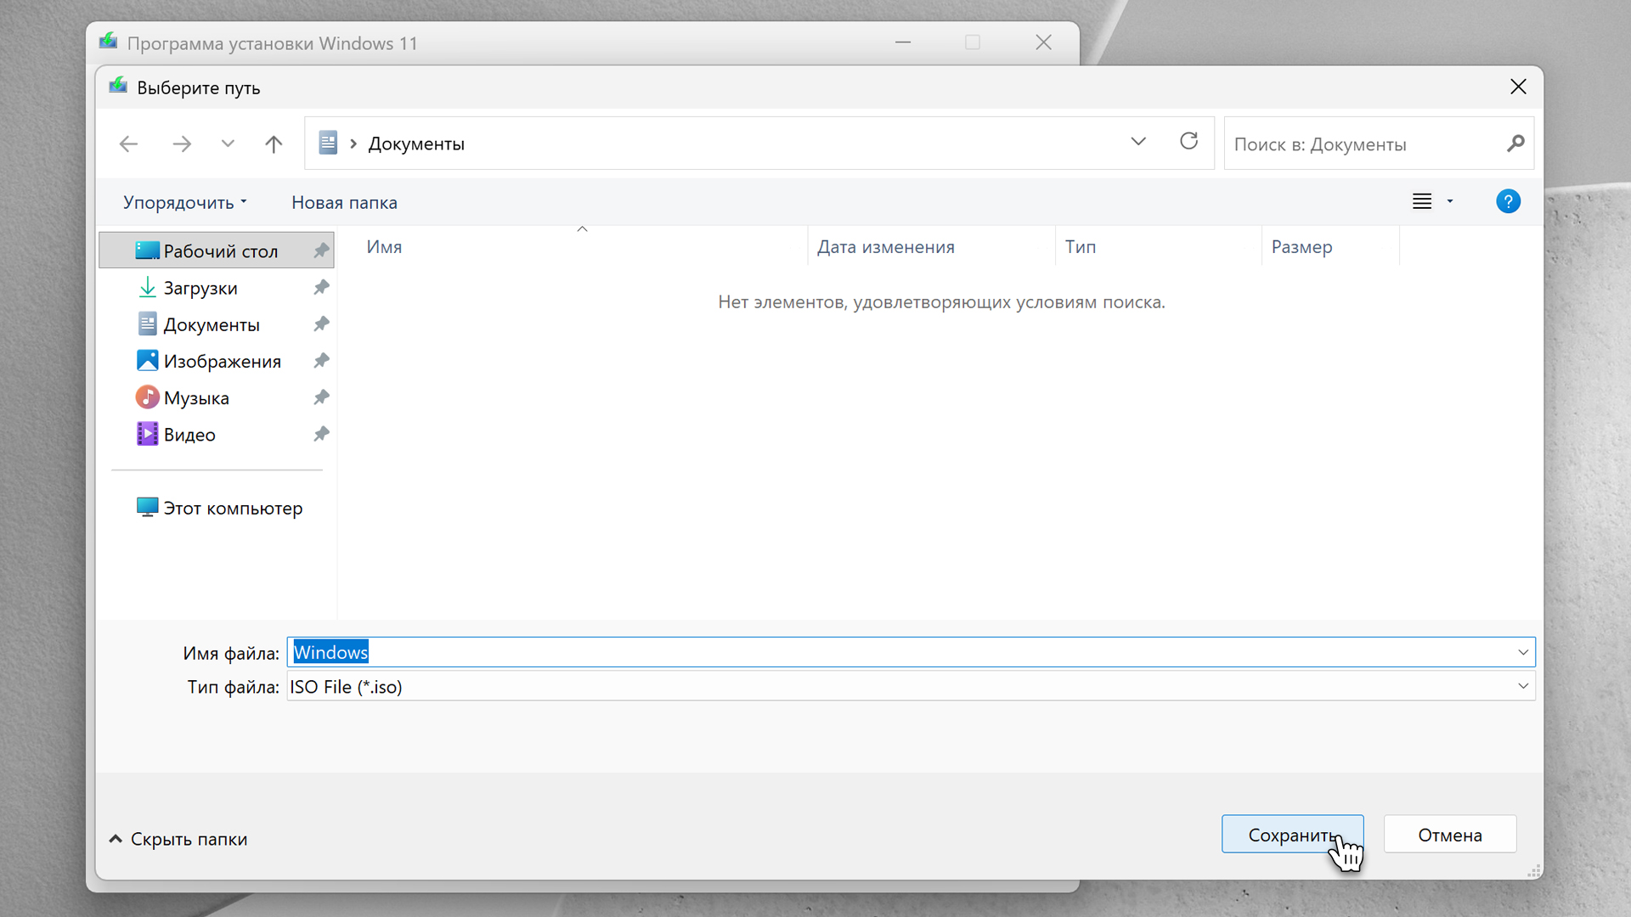Click the back navigation arrow
The height and width of the screenshot is (917, 1631).
(129, 143)
